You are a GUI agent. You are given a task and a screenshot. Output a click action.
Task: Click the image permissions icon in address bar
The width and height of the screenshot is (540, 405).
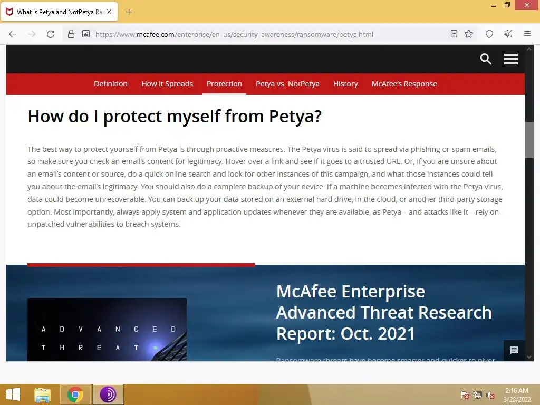(86, 34)
